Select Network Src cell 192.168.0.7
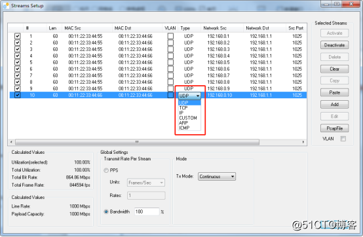Screen dimensions: 363x237 (x=218, y=75)
